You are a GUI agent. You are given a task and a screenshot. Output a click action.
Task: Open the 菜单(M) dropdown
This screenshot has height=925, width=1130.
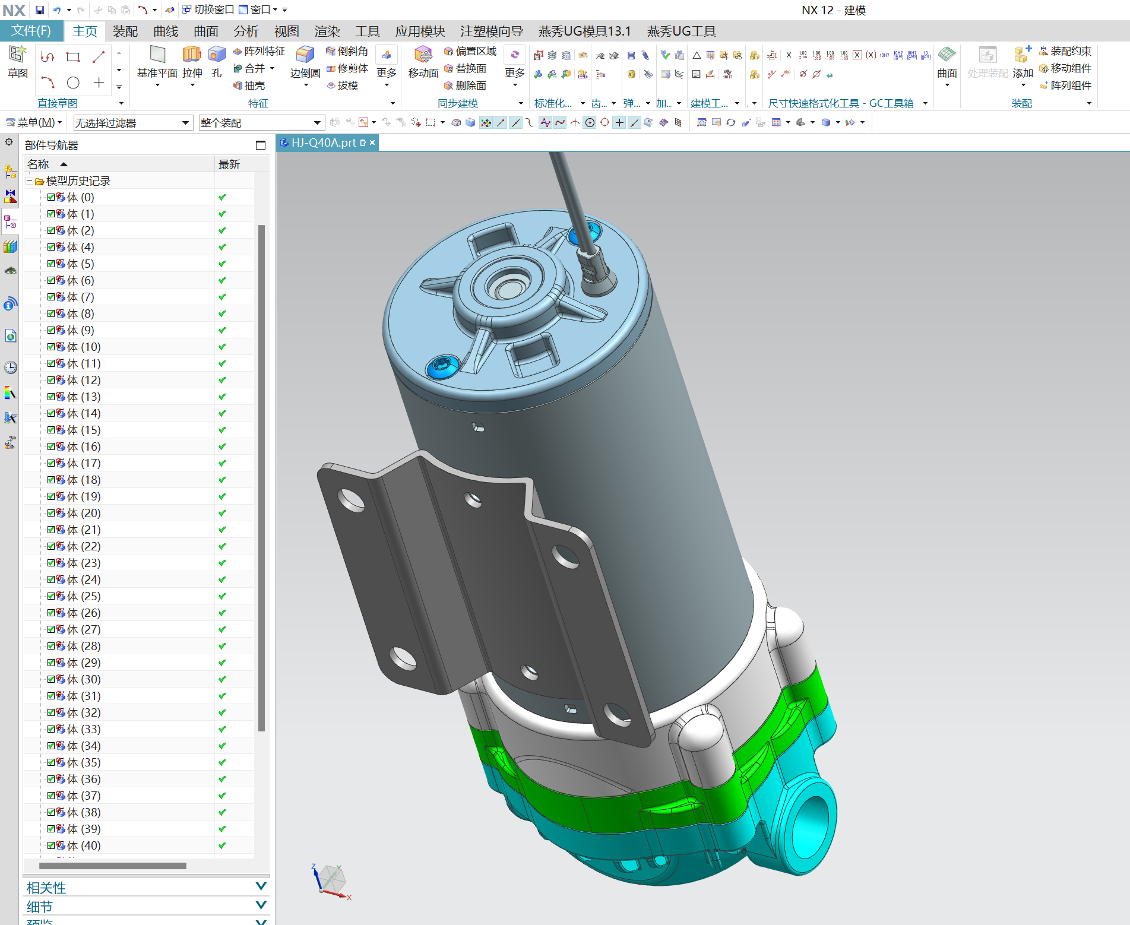coord(34,123)
